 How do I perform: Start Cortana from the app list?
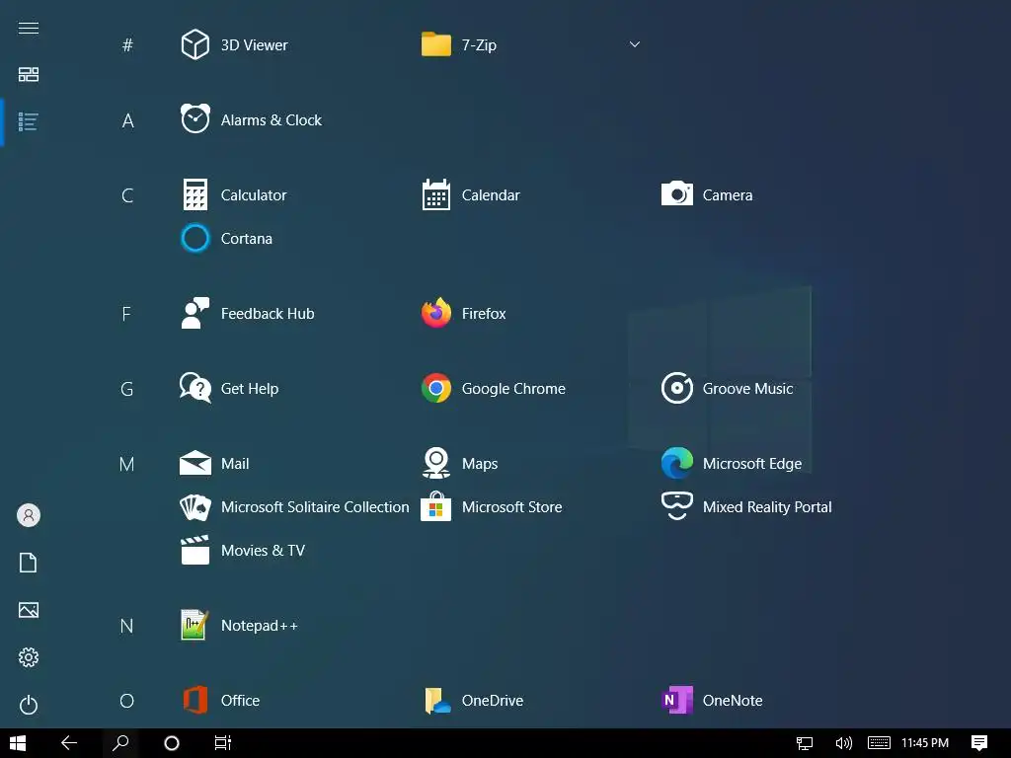point(226,239)
